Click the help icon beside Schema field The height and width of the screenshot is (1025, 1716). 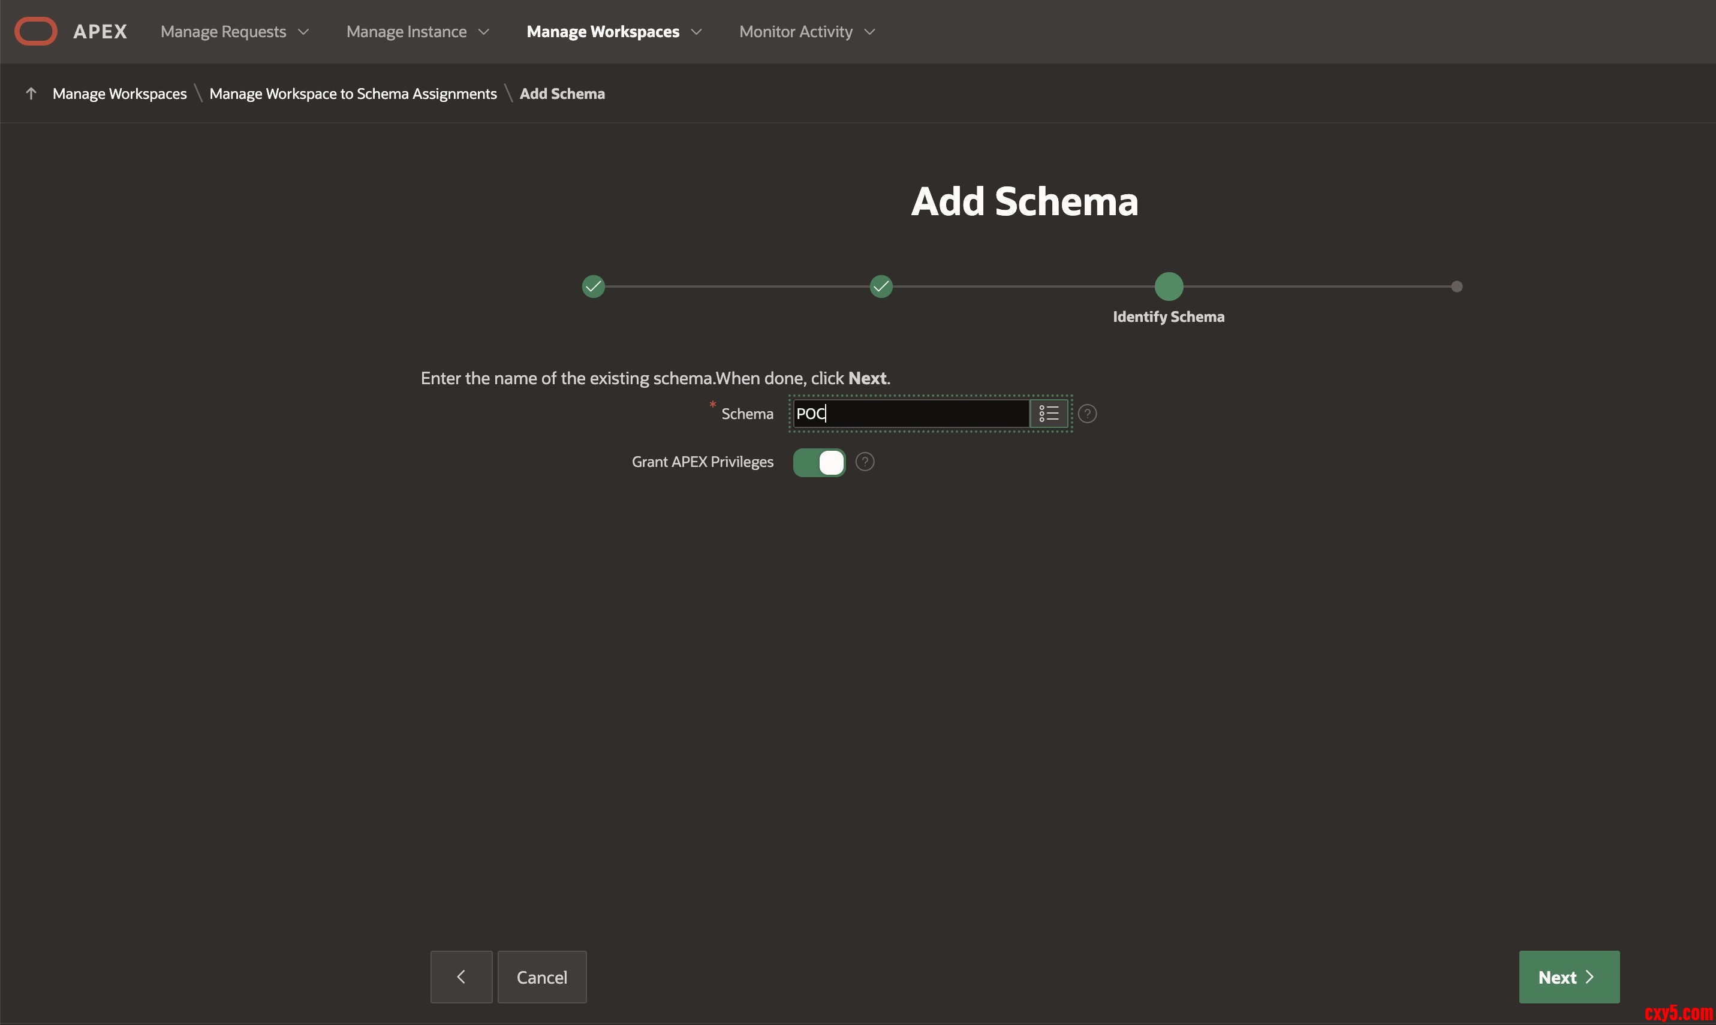coord(1086,414)
